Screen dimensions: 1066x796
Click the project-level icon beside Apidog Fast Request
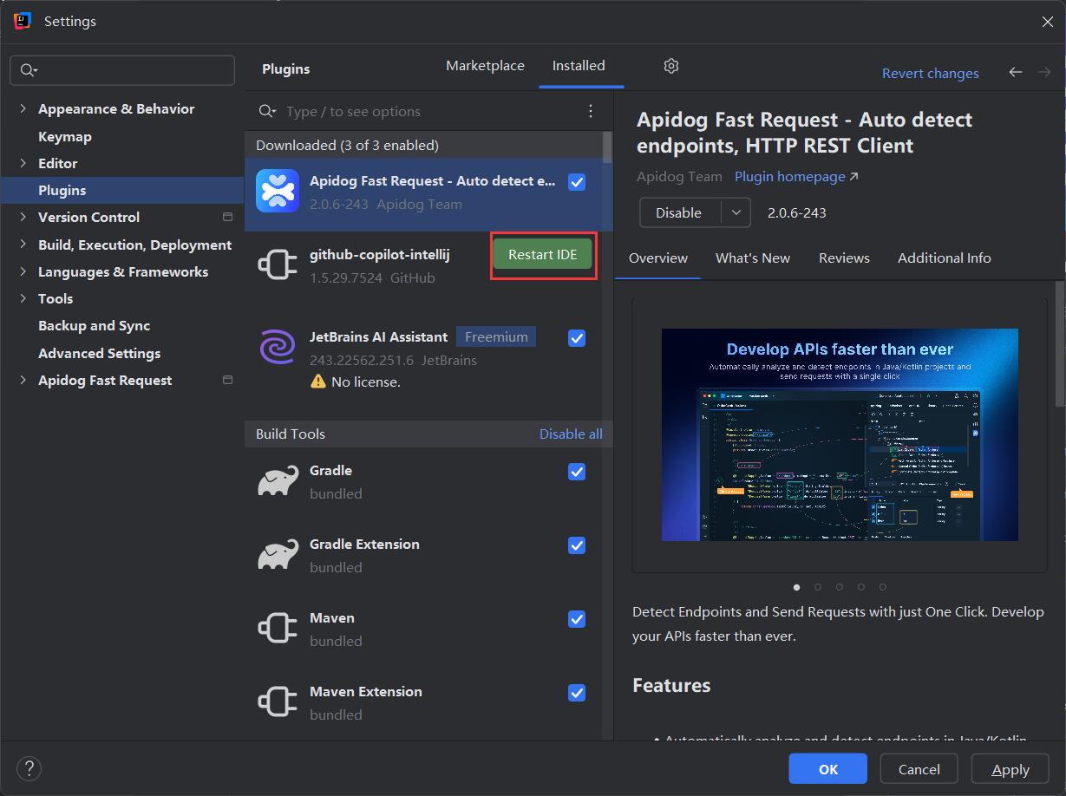[x=228, y=380]
